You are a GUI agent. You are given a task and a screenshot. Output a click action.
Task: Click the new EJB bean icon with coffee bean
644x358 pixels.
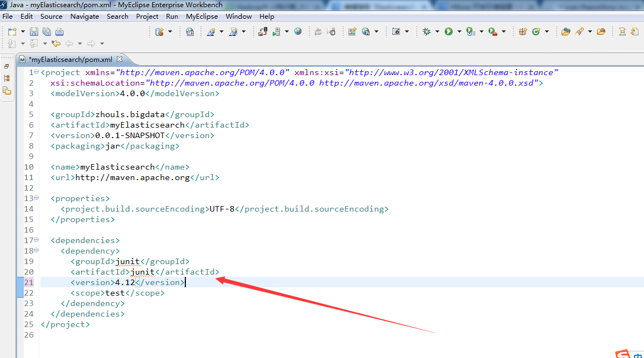159,31
